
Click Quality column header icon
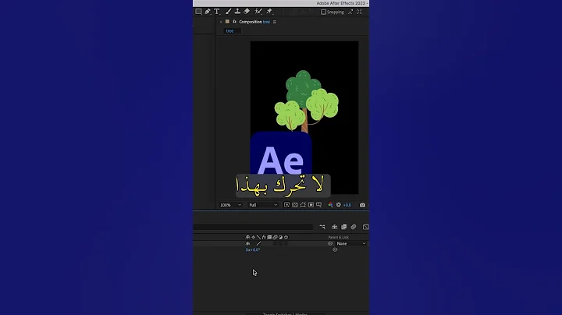[258, 237]
